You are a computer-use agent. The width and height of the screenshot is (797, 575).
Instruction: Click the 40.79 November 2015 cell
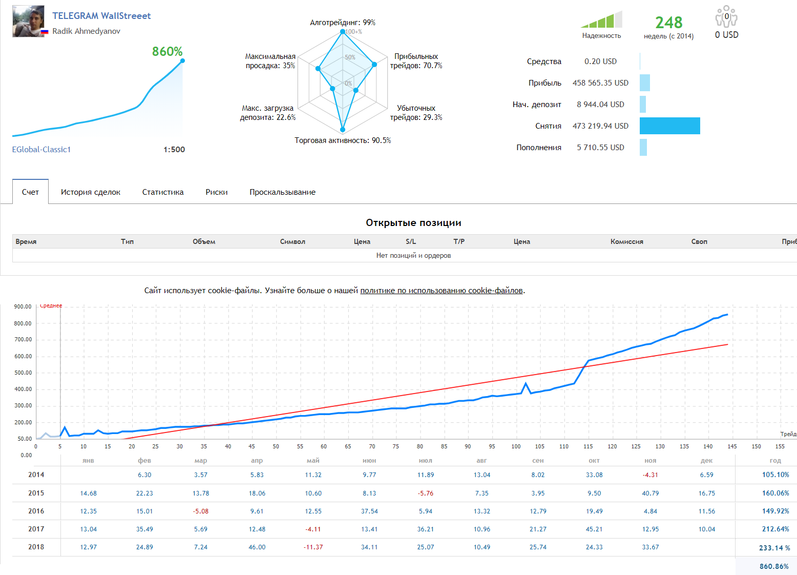pyautogui.click(x=651, y=494)
